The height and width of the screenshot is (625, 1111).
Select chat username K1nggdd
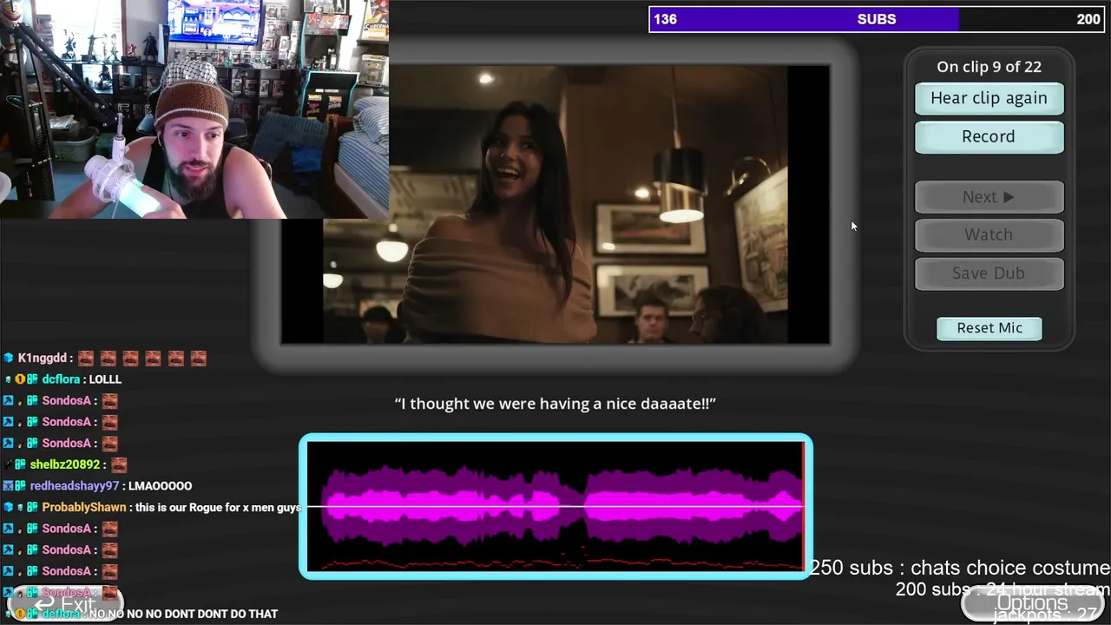click(43, 358)
